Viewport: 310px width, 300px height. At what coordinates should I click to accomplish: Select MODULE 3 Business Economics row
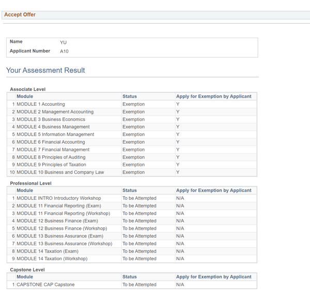point(51,119)
